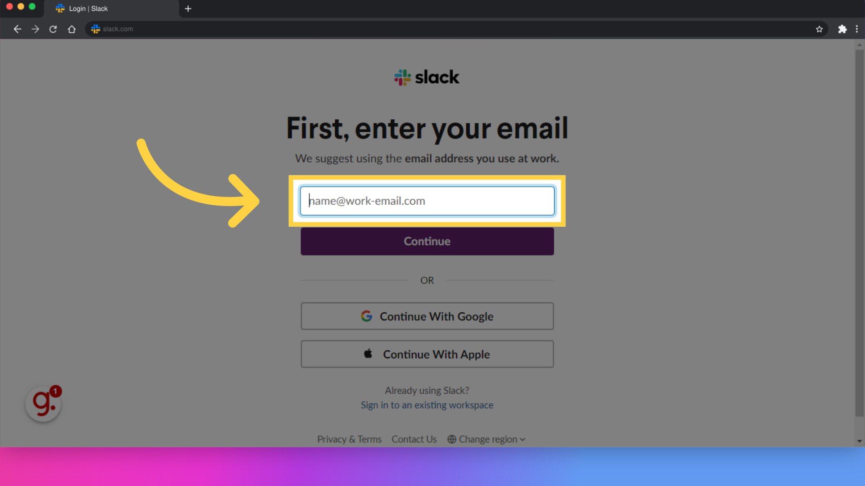Screen dimensions: 865x486
Task: Click the browser reload page icon
Action: tap(54, 28)
